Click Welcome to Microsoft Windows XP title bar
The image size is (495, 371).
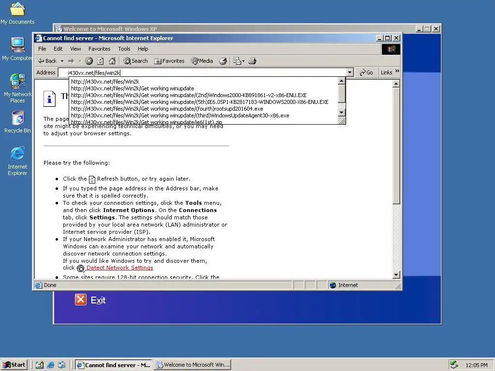pyautogui.click(x=233, y=29)
